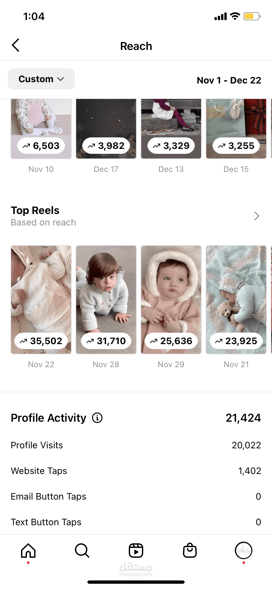This screenshot has width=272, height=589.
Task: Open the Reels tab icon
Action: [136, 551]
